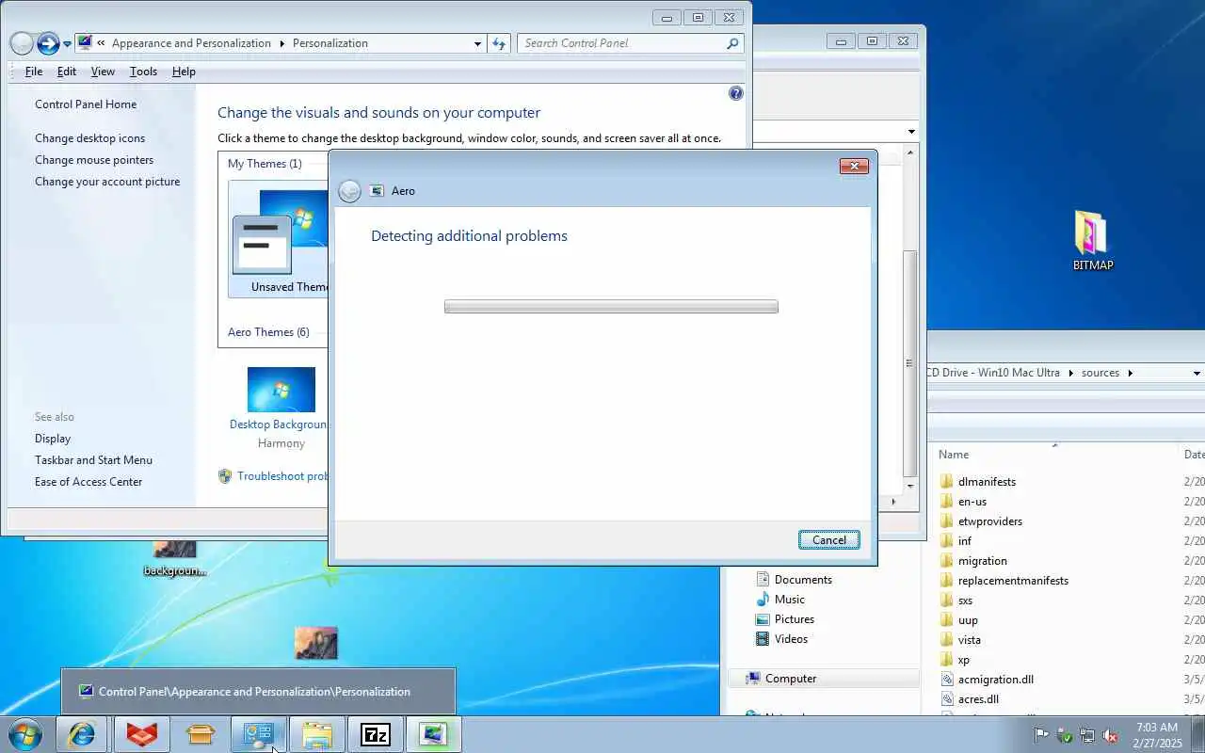Screen dimensions: 1205x753
Task: Open the Help menu
Action: click(184, 72)
